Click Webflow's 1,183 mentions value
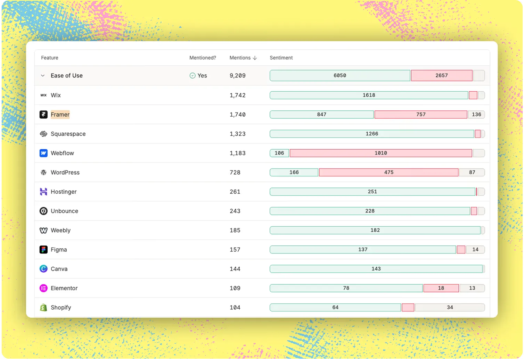The height and width of the screenshot is (359, 524). tap(238, 153)
